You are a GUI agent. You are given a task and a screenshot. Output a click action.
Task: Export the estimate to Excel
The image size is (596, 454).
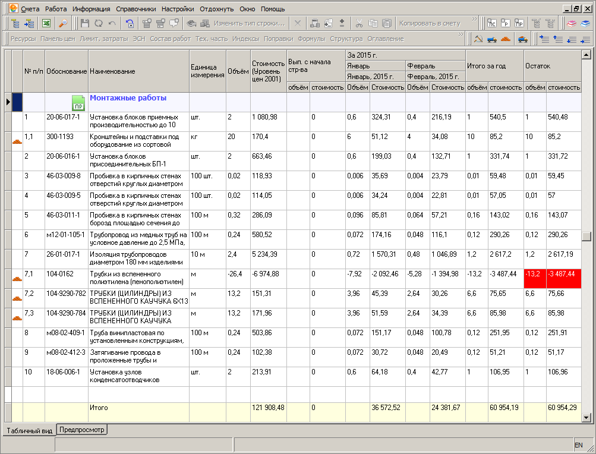tap(46, 24)
